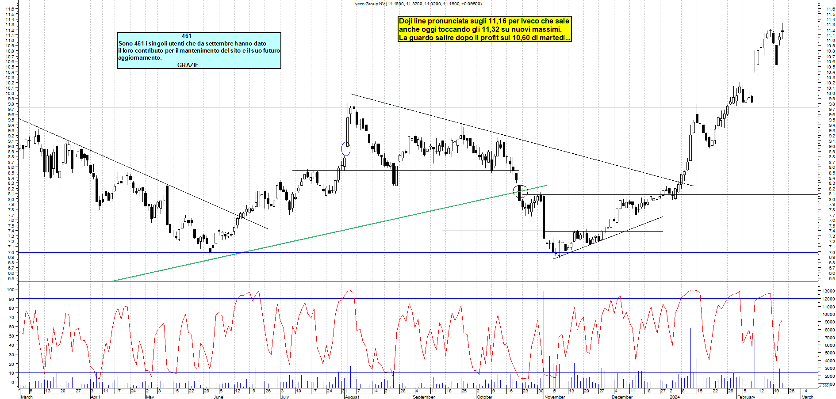Click the 80 label on oscillator axis
Screen dimensions: 836x399
[12, 308]
